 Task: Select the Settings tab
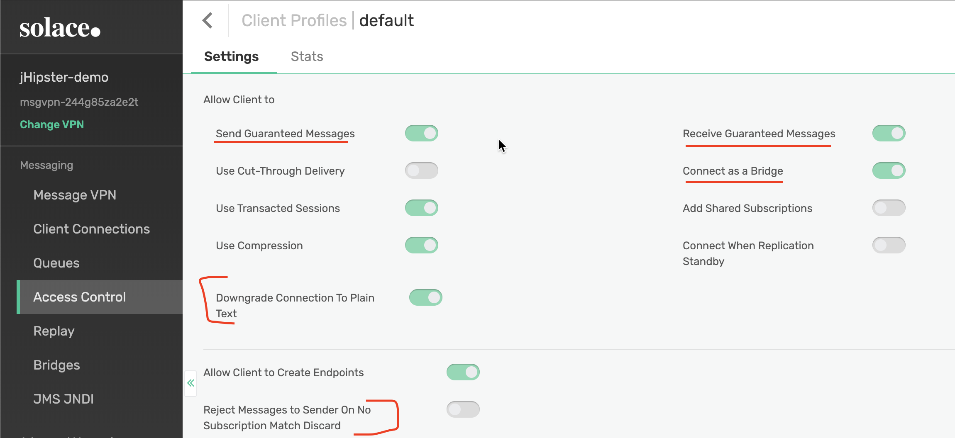coord(231,56)
